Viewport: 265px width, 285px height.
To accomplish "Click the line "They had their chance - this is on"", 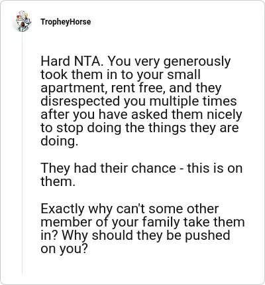I will pyautogui.click(x=141, y=168).
